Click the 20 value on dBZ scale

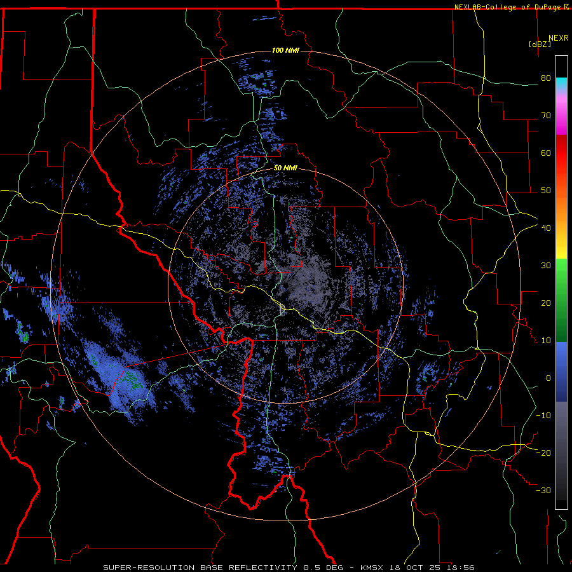pos(546,303)
